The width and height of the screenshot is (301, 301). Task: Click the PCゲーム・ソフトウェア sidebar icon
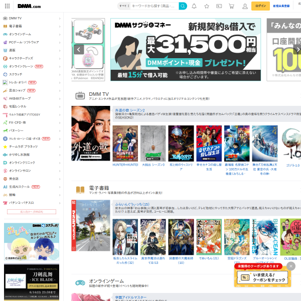coord(5,43)
